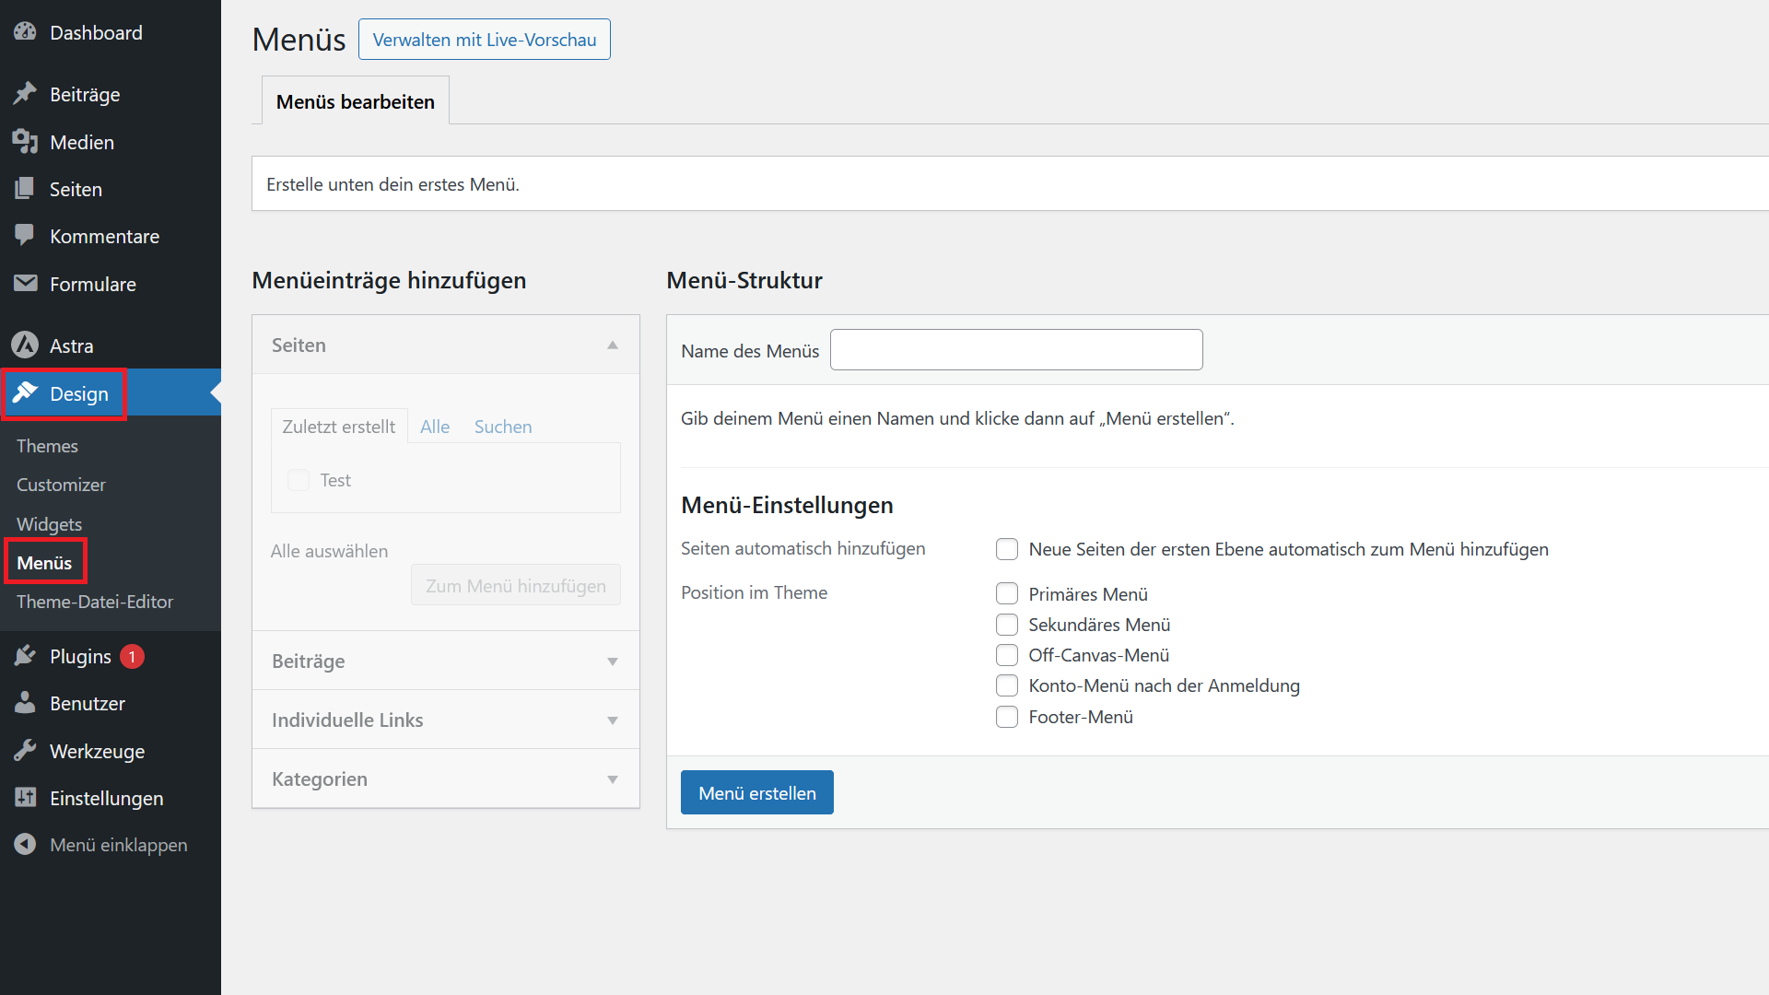Click the Beiträge (Posts) icon
1769x995 pixels.
click(x=24, y=94)
